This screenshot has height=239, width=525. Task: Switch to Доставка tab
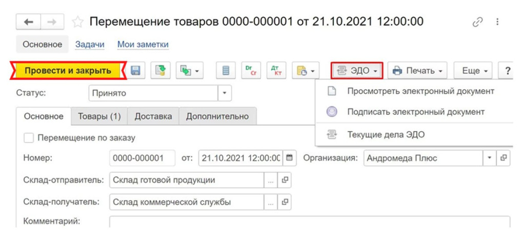(x=153, y=116)
